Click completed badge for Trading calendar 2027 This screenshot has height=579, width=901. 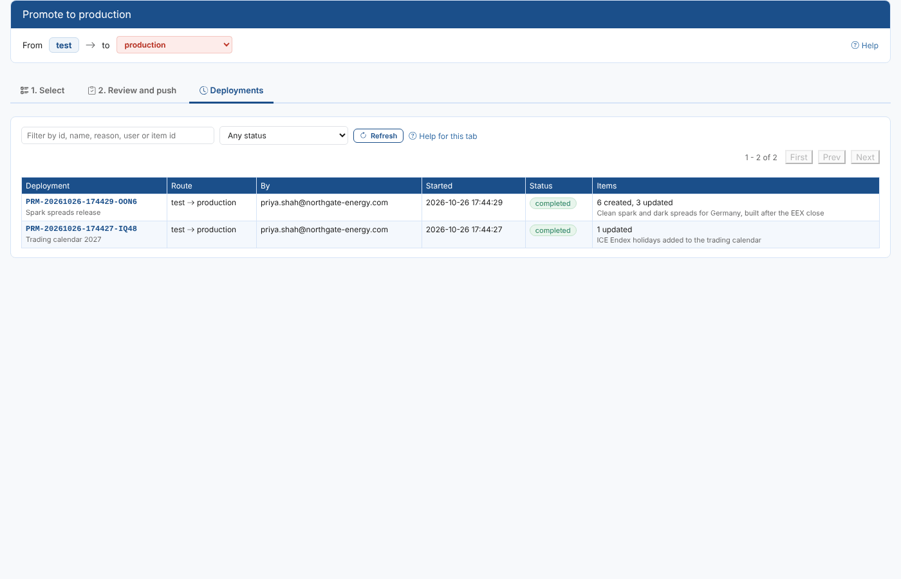pos(553,230)
